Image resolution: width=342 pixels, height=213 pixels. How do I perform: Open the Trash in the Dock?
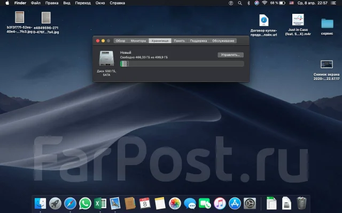pos(301,203)
